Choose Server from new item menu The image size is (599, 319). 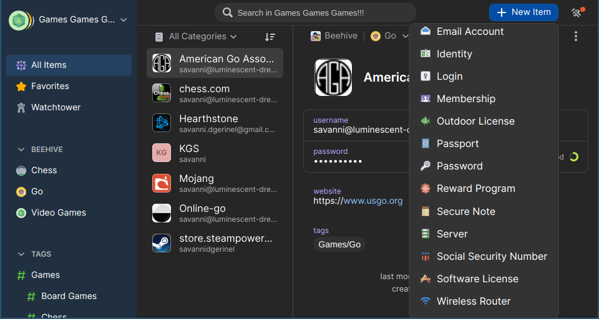point(484,234)
